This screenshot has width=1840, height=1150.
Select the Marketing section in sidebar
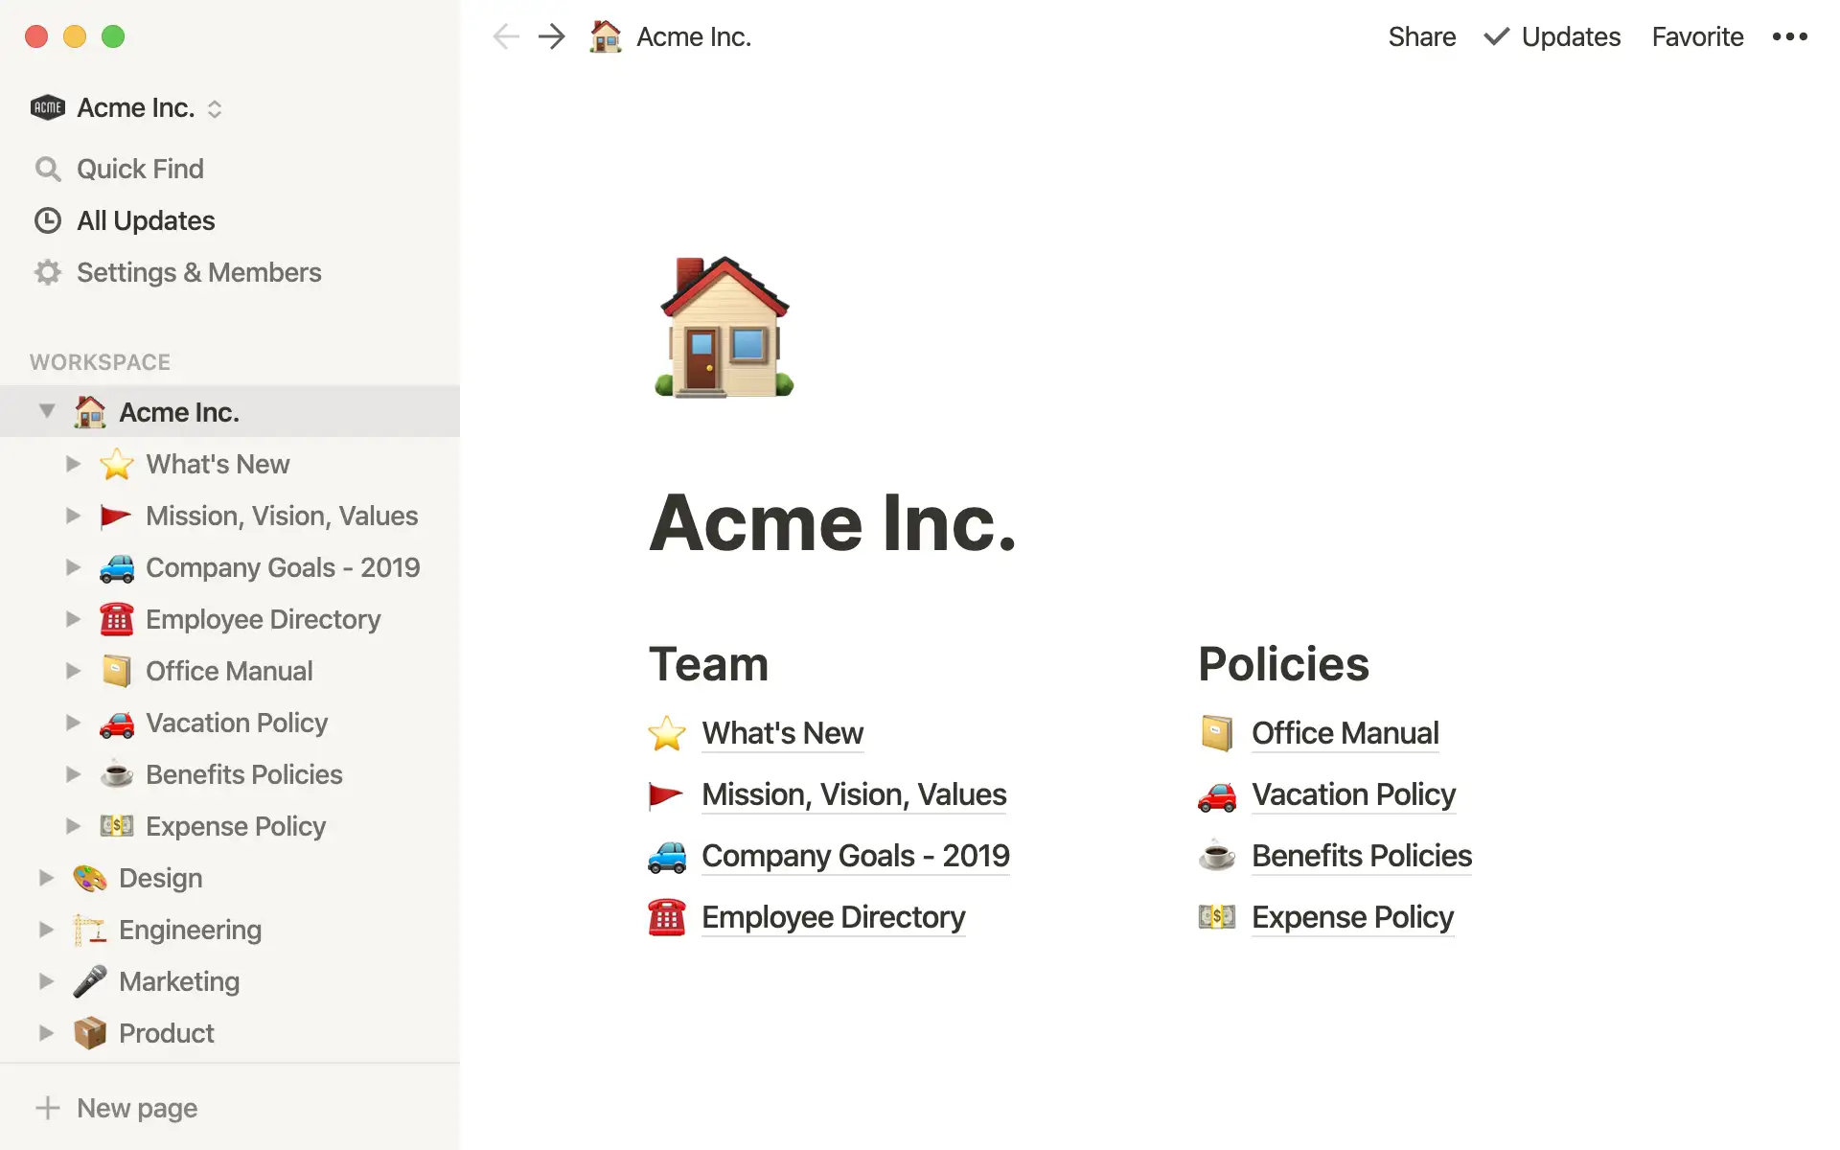[x=179, y=980]
